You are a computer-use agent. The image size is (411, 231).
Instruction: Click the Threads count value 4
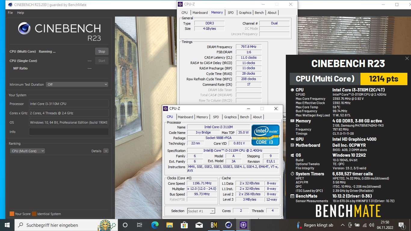click(273, 211)
